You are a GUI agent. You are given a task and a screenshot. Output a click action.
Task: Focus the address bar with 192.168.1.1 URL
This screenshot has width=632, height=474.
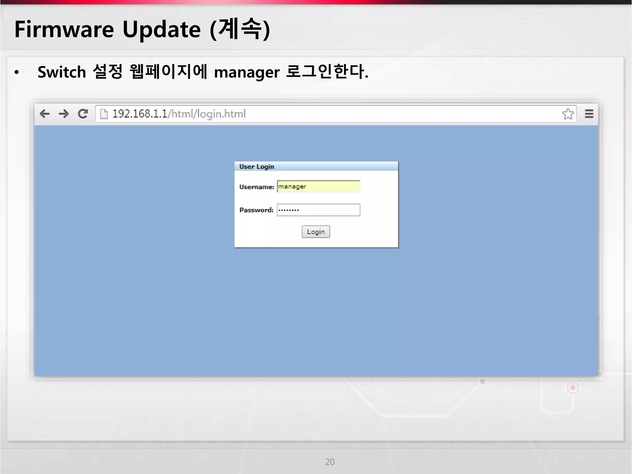(336, 114)
